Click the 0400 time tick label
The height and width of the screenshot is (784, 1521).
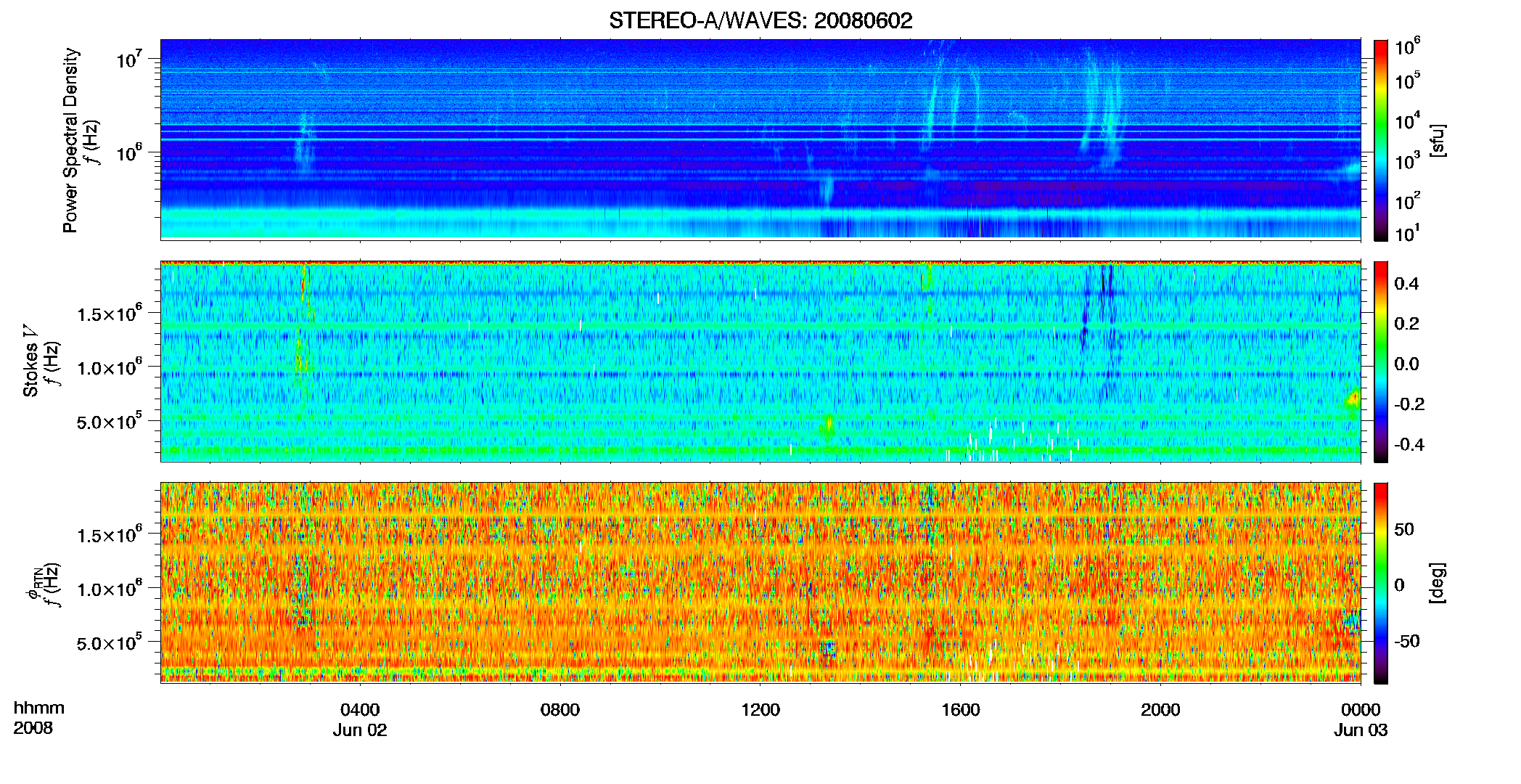(360, 710)
